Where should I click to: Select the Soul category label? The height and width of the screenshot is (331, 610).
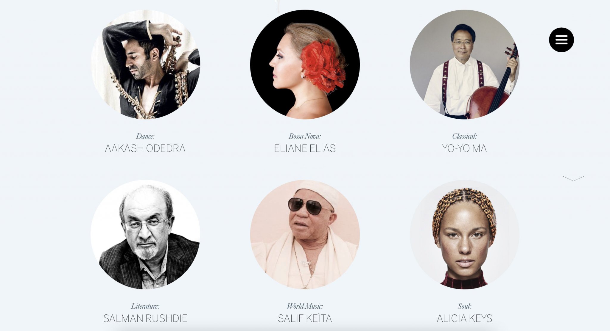click(x=464, y=306)
